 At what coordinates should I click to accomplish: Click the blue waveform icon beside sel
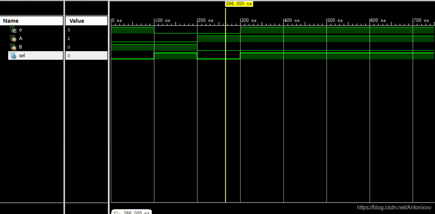12,55
